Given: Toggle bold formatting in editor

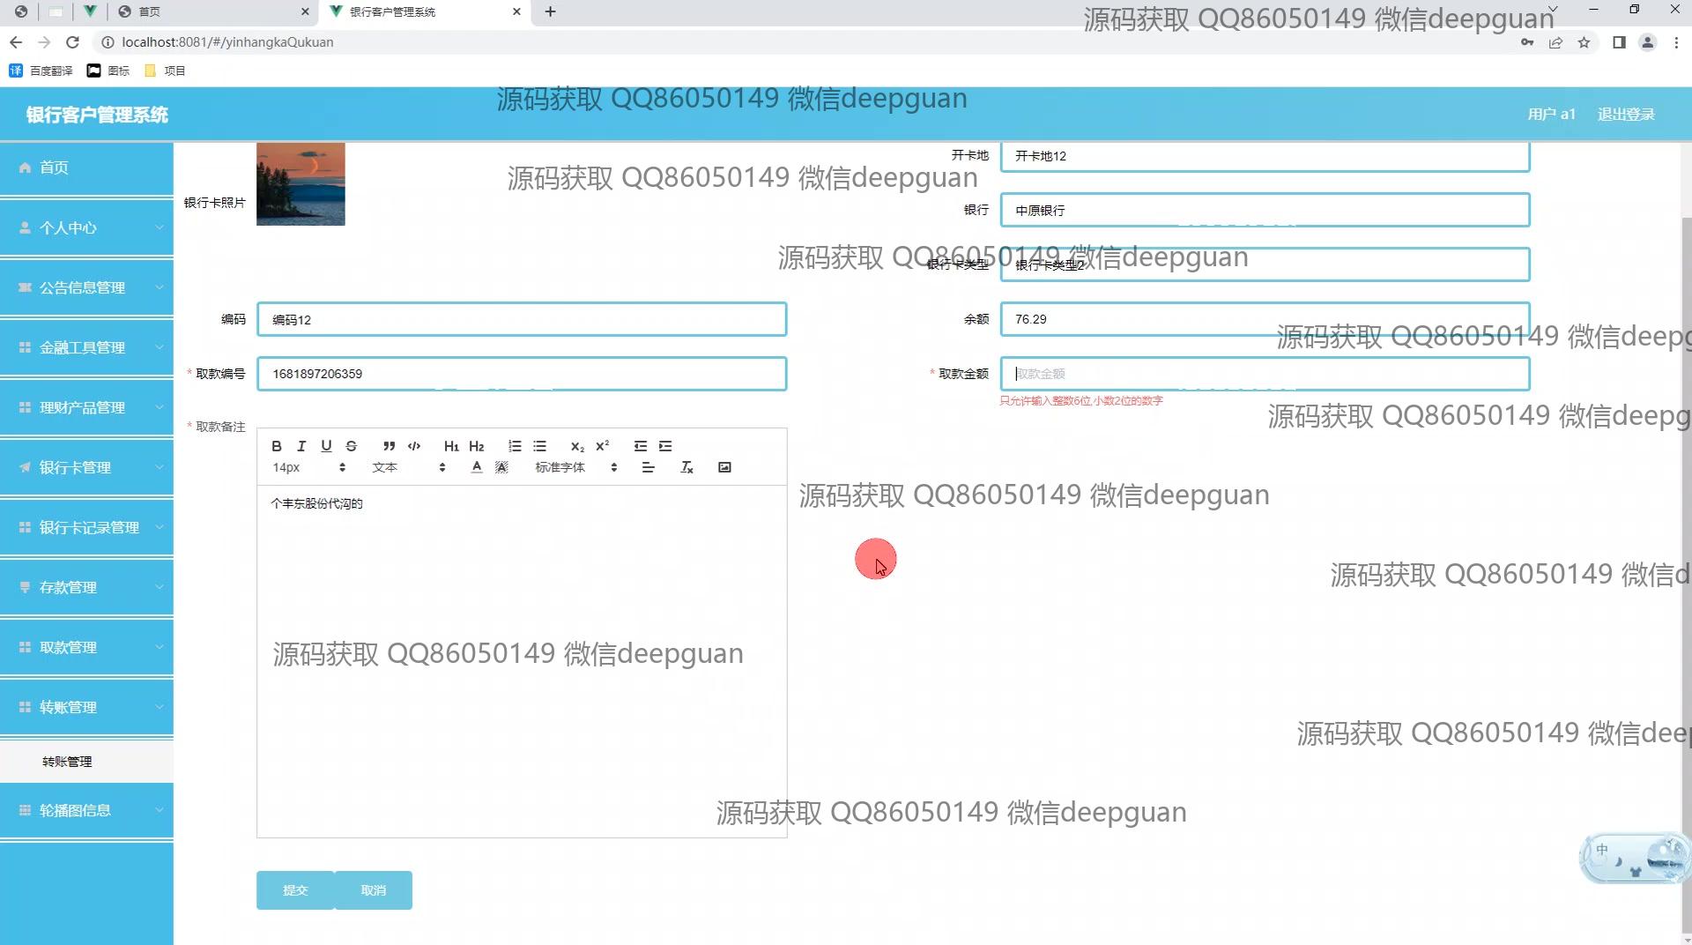Looking at the screenshot, I should pos(277,446).
